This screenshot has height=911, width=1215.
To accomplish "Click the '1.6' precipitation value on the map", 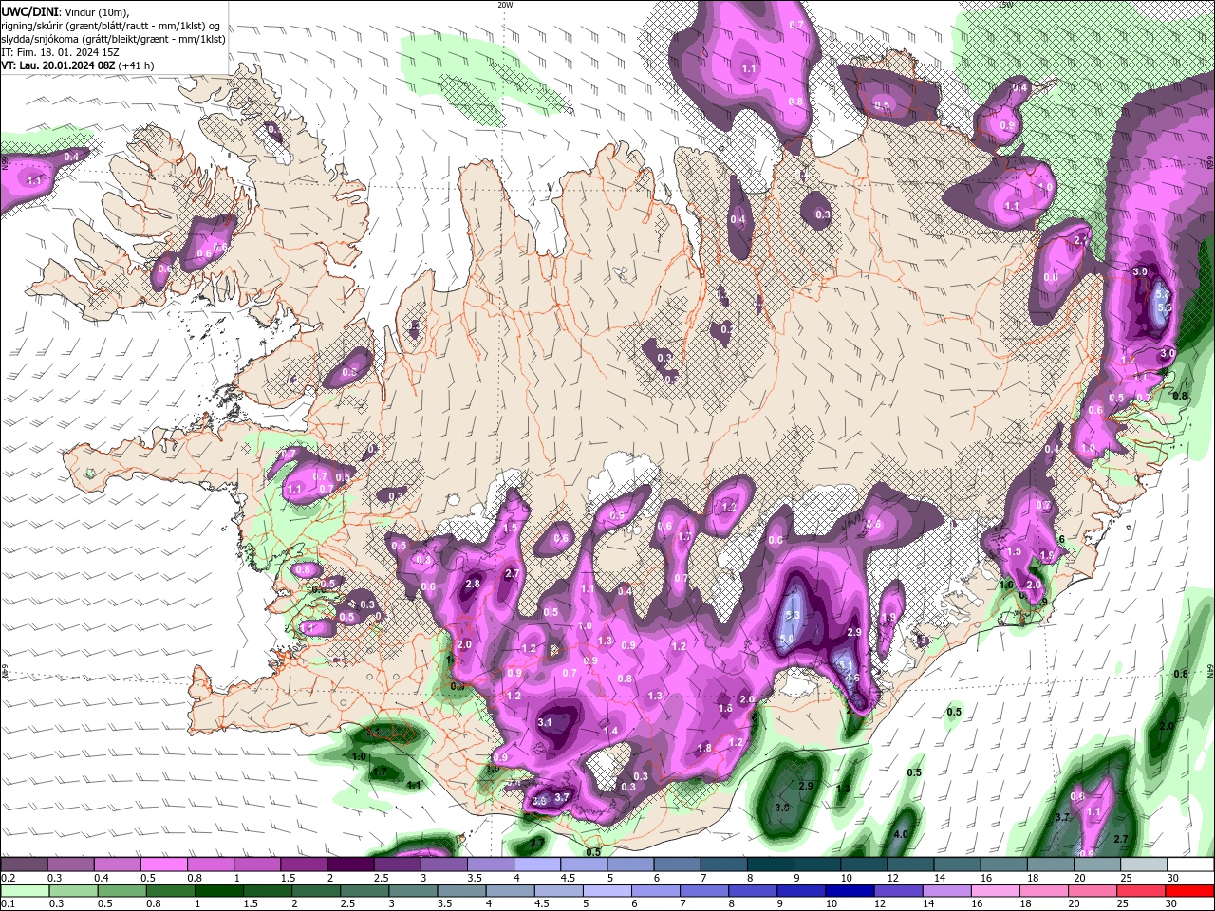I will click(725, 708).
